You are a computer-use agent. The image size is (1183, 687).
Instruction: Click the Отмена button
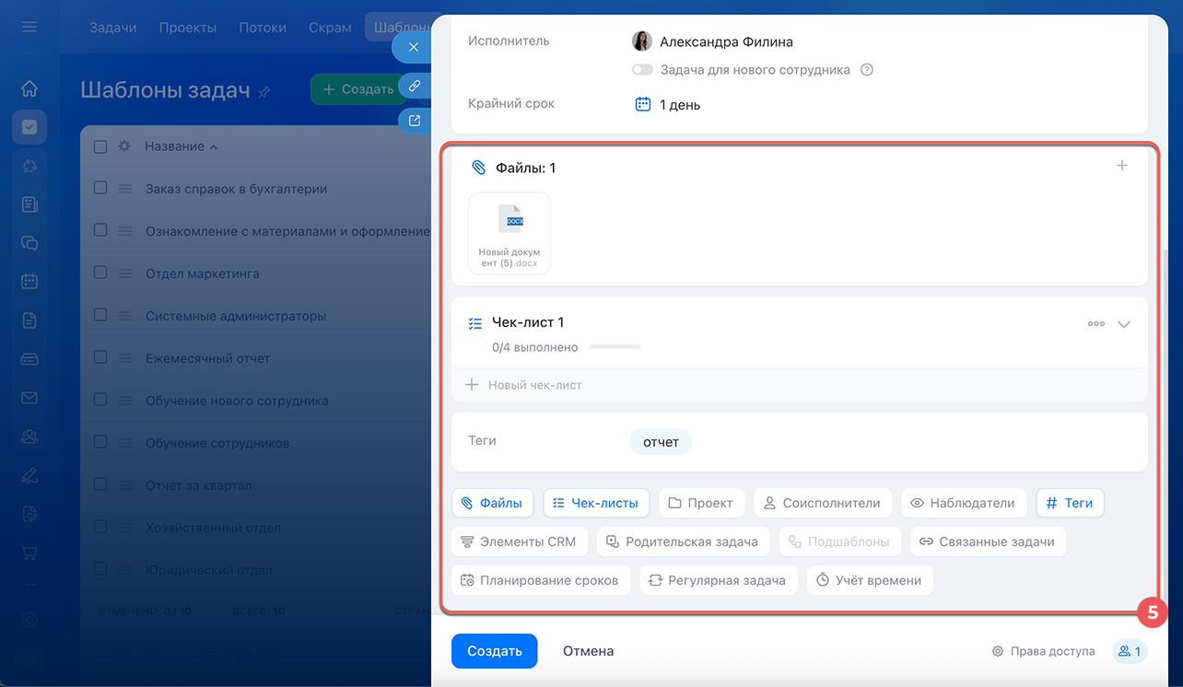[588, 651]
